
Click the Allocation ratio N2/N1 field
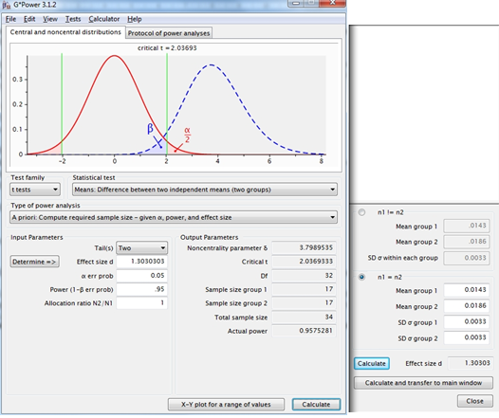pos(141,303)
